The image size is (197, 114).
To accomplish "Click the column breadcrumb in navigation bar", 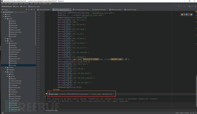I will (x=24, y=7).
